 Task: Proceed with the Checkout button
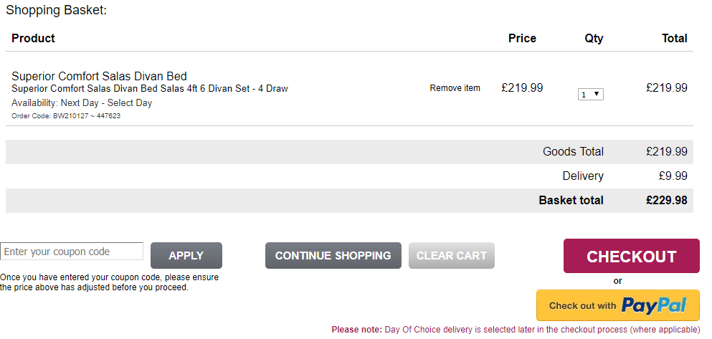pos(631,256)
